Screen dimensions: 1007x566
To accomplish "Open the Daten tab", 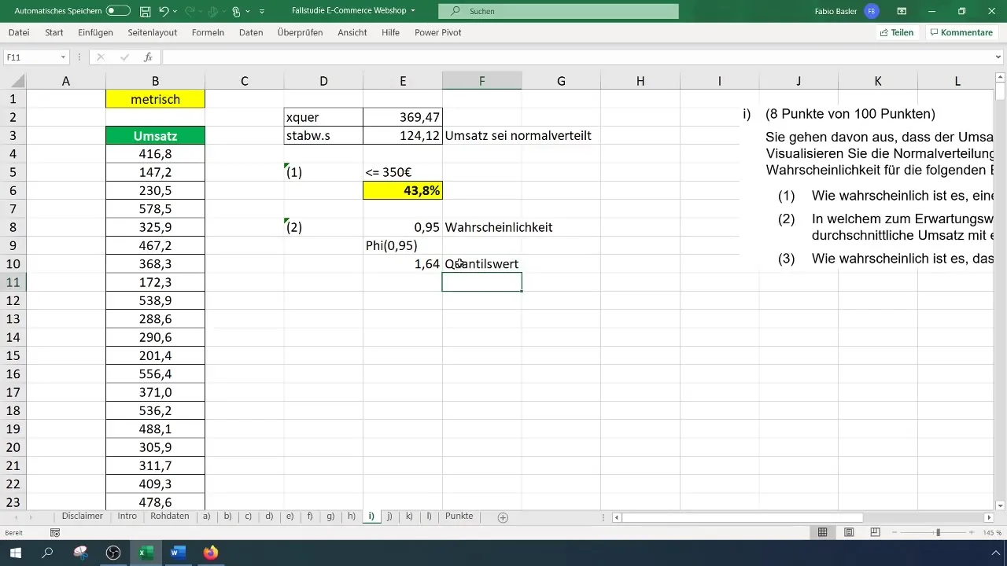I will pos(251,32).
